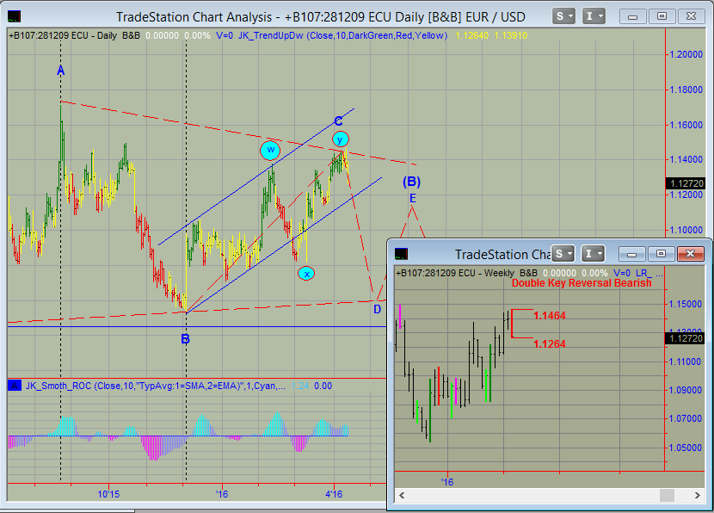The width and height of the screenshot is (714, 513).
Task: Click the '+B107:281209 ECU - Weekly' symbol text
Action: pos(455,273)
